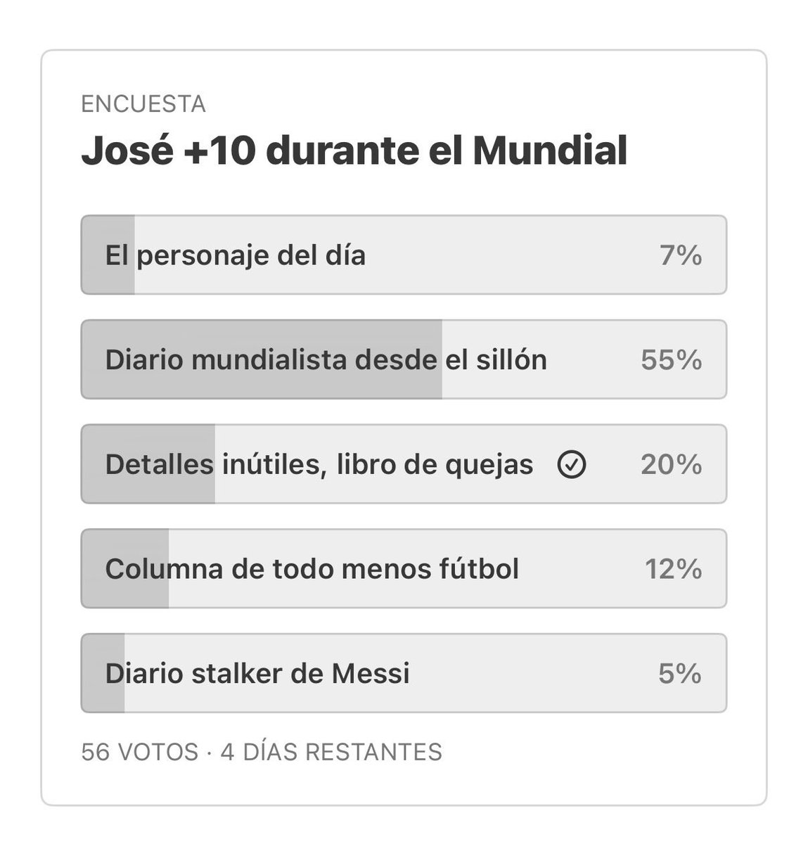Click the dark filled portion of the 55% bar

coord(262,359)
